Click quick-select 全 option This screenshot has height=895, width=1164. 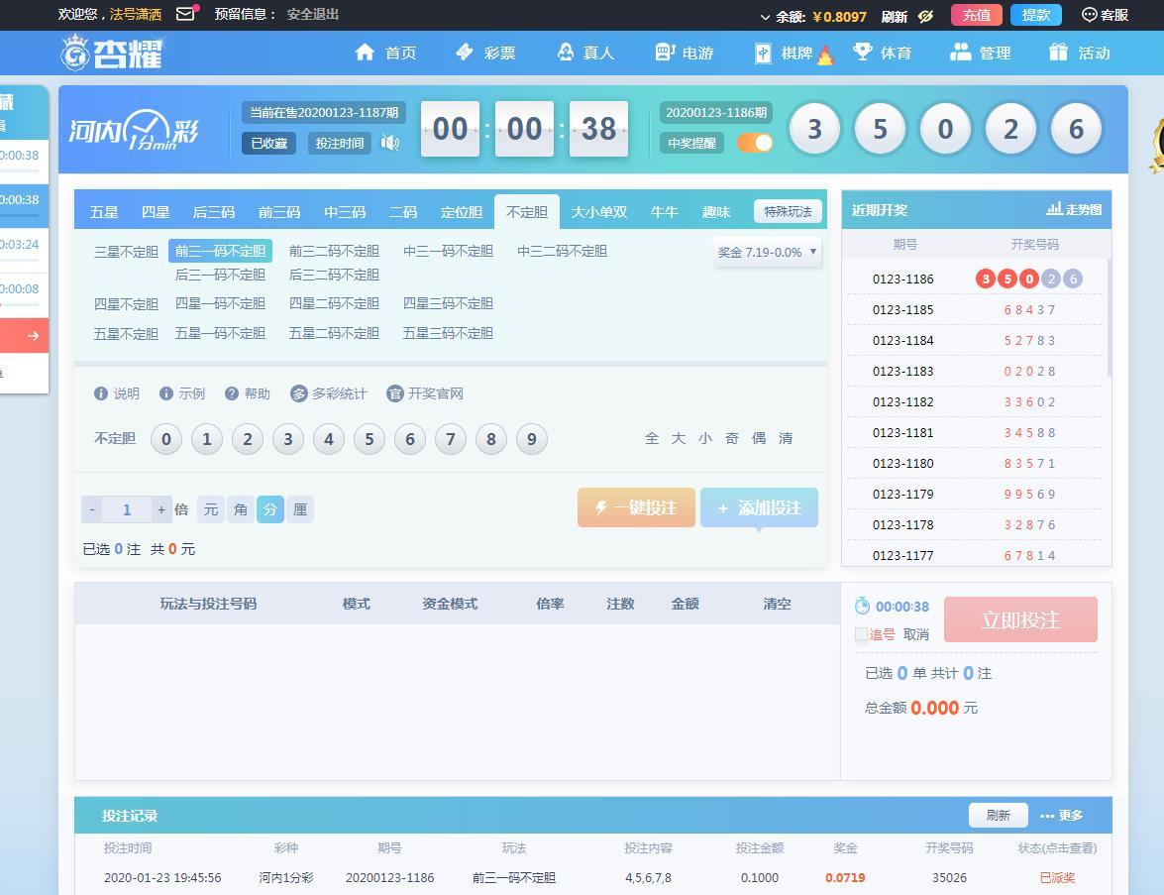coord(652,438)
